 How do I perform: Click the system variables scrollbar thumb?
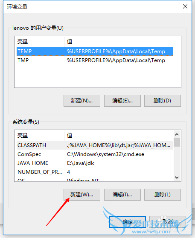click(177, 142)
